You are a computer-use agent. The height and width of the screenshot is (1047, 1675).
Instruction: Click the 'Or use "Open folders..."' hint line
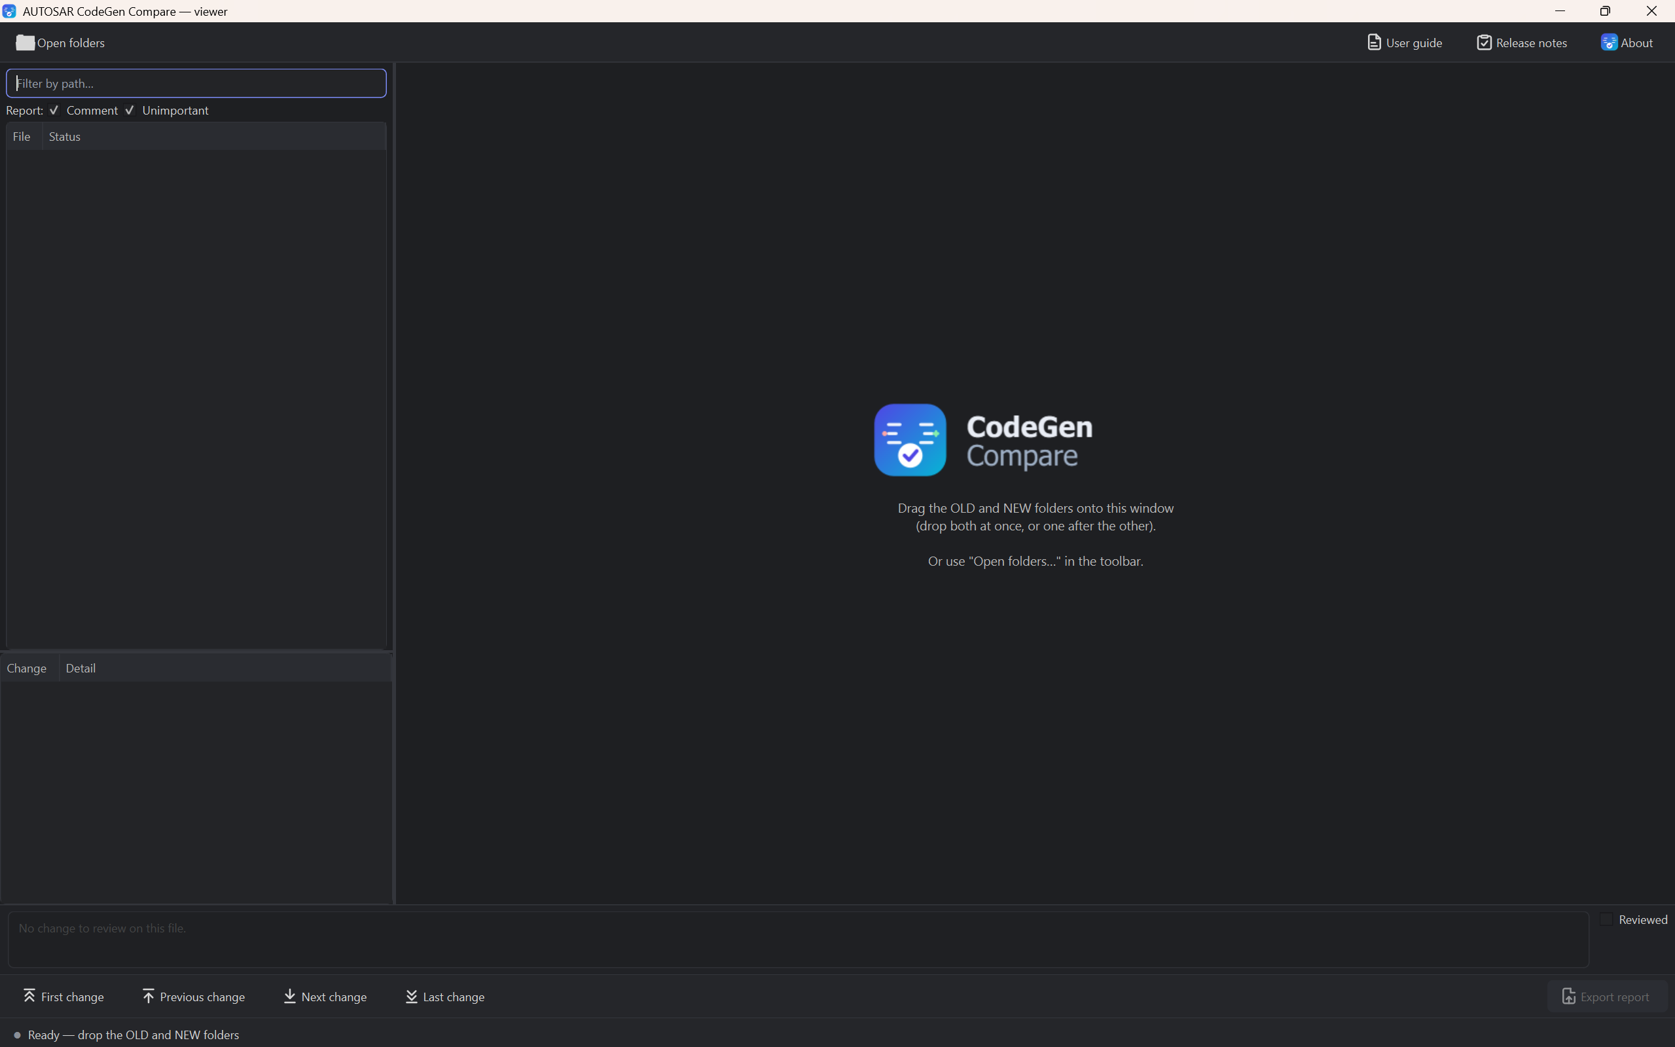point(1036,561)
